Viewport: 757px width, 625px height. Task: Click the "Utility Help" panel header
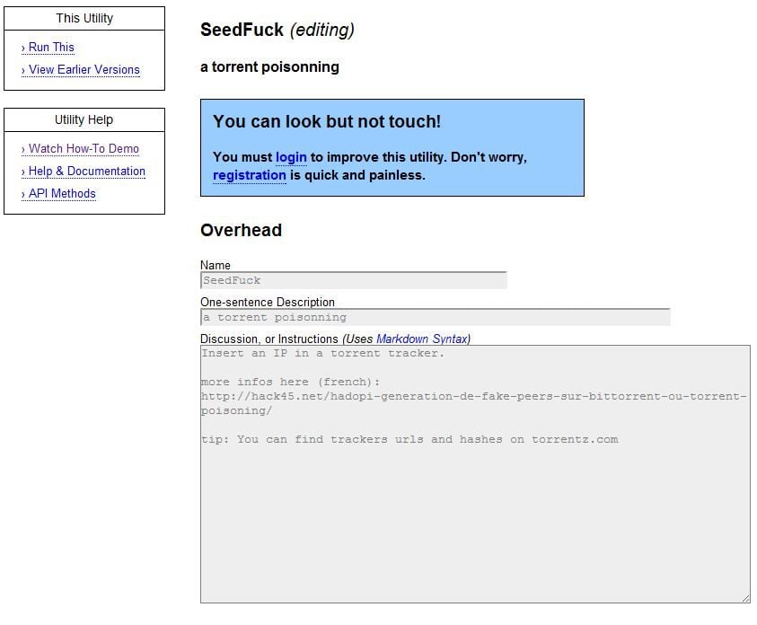[84, 119]
